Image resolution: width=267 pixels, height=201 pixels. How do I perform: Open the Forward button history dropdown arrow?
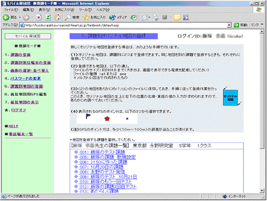(x=32, y=18)
